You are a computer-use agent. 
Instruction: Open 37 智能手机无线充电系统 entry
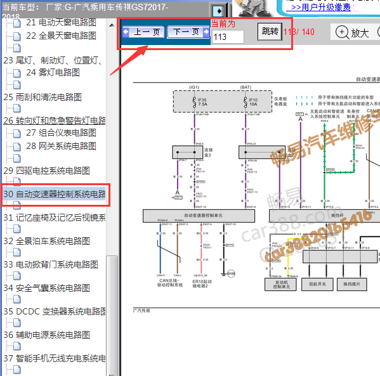[x=55, y=358]
